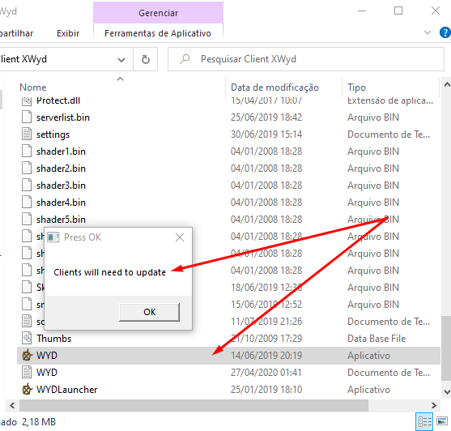Expand the address bar history dropdown

(121, 60)
